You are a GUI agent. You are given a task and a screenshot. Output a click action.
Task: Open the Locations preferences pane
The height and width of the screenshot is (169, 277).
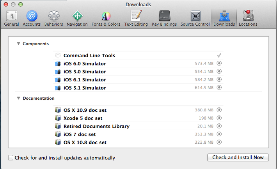pos(248,18)
